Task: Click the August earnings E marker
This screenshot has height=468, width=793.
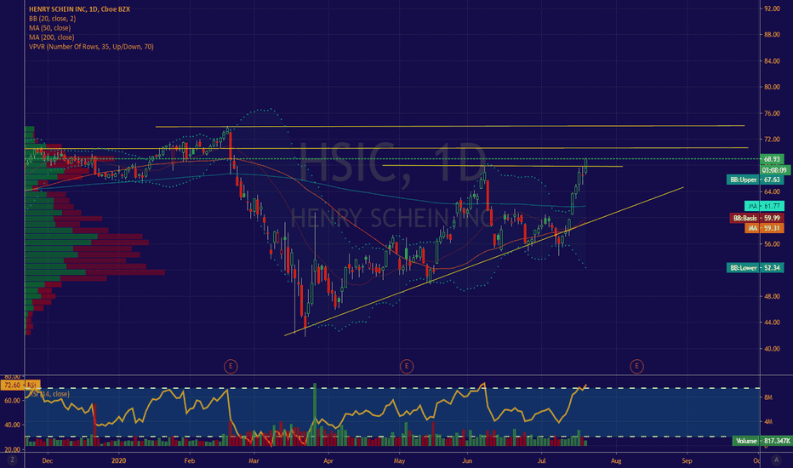Action: coord(636,366)
